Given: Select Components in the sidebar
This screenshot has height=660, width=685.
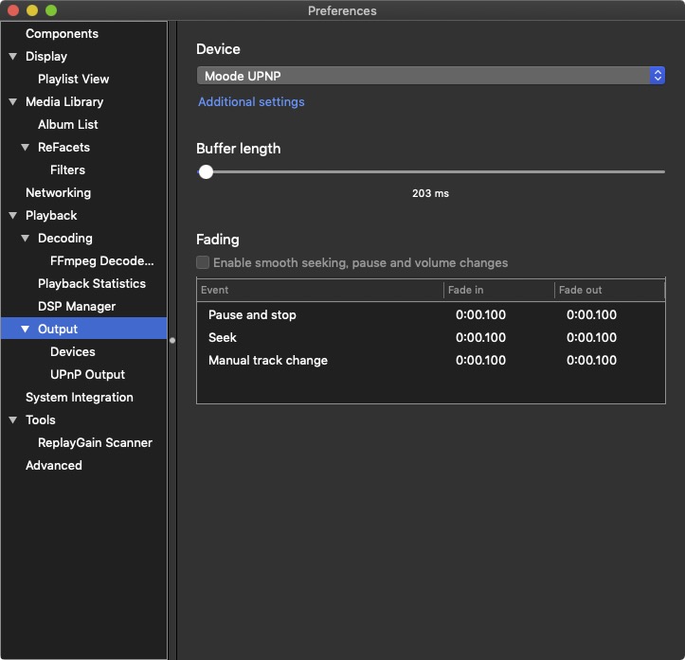Looking at the screenshot, I should [x=62, y=34].
